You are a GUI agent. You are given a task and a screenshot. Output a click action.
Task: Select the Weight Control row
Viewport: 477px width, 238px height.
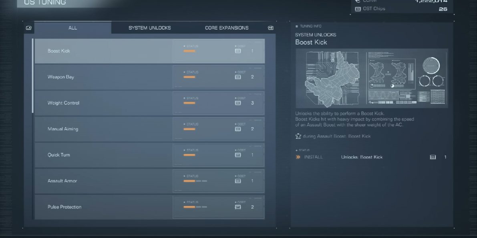tap(150, 103)
